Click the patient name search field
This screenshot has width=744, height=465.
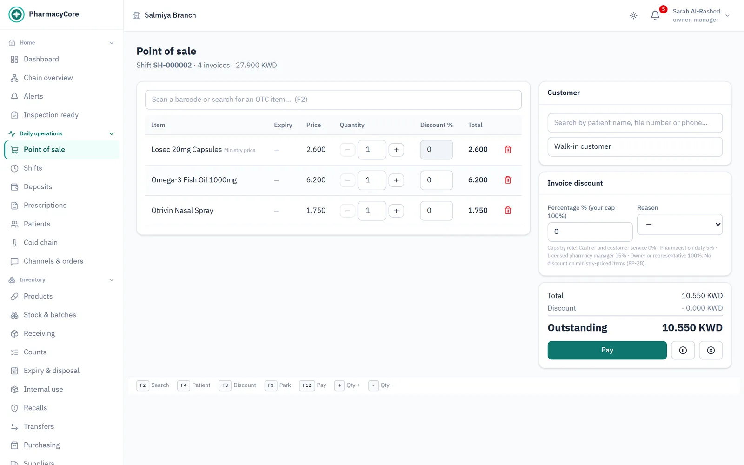635,123
